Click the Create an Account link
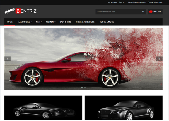The image size is (169, 121). click(155, 2)
